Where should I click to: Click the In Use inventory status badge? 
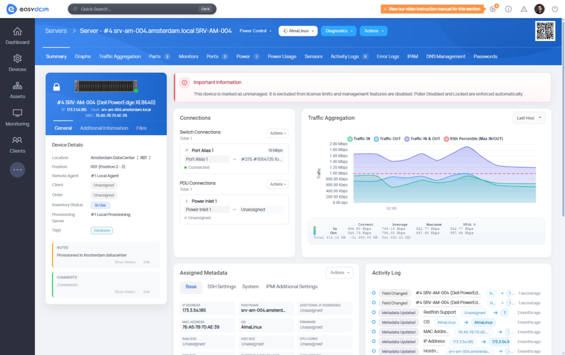(100, 205)
